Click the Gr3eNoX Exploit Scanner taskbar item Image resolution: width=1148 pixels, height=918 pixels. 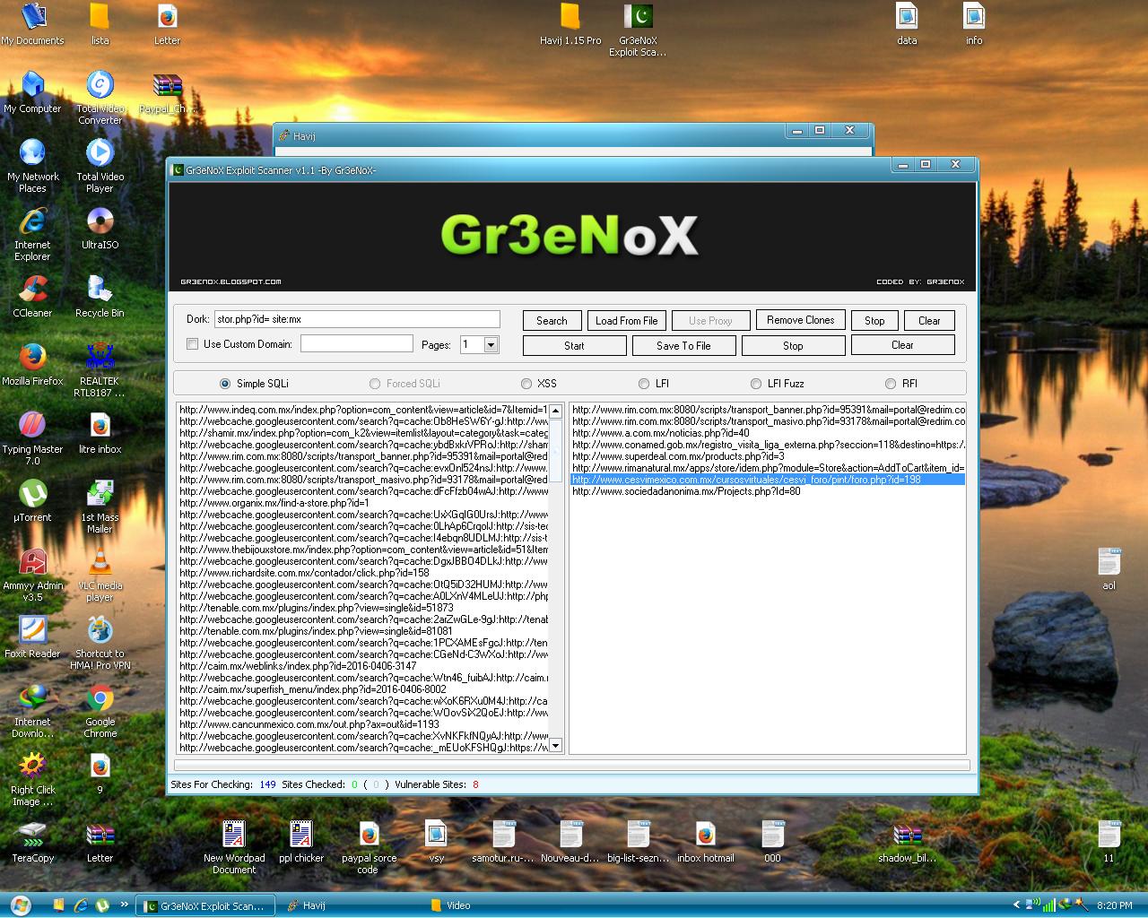(x=204, y=905)
